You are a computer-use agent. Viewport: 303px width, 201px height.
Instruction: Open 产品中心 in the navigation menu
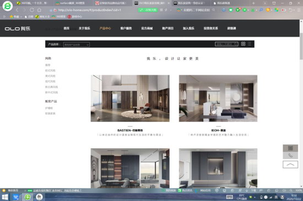105,29
